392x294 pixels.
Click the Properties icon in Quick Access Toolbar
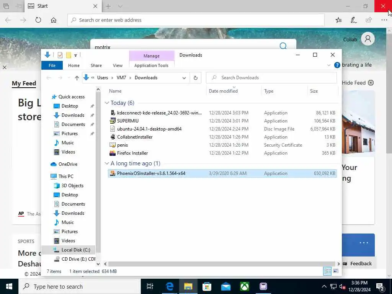click(60, 55)
